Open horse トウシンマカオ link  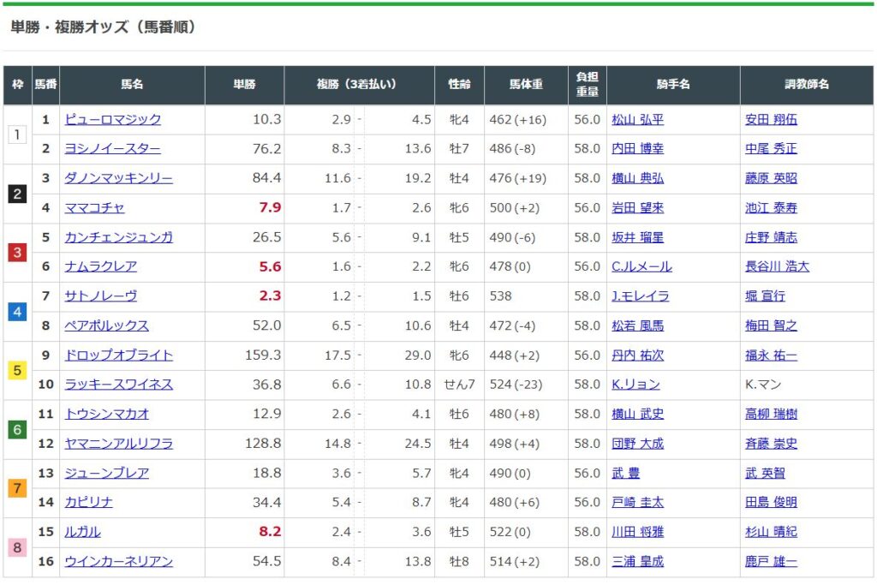tap(106, 414)
